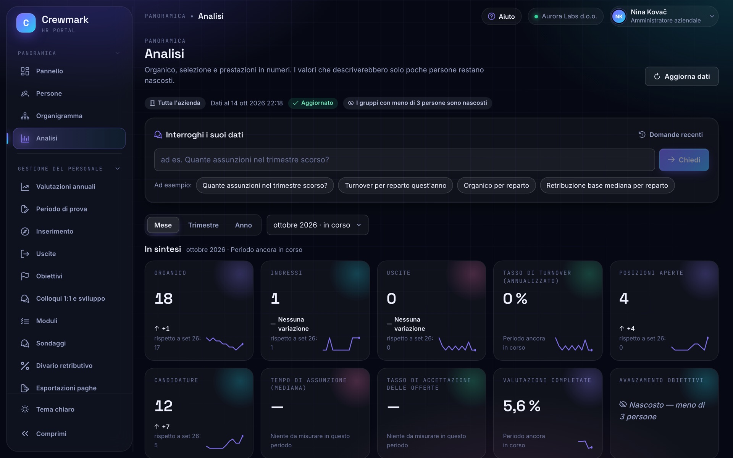This screenshot has width=733, height=458.
Task: Open the Pannello dashboard icon
Action: (25, 71)
